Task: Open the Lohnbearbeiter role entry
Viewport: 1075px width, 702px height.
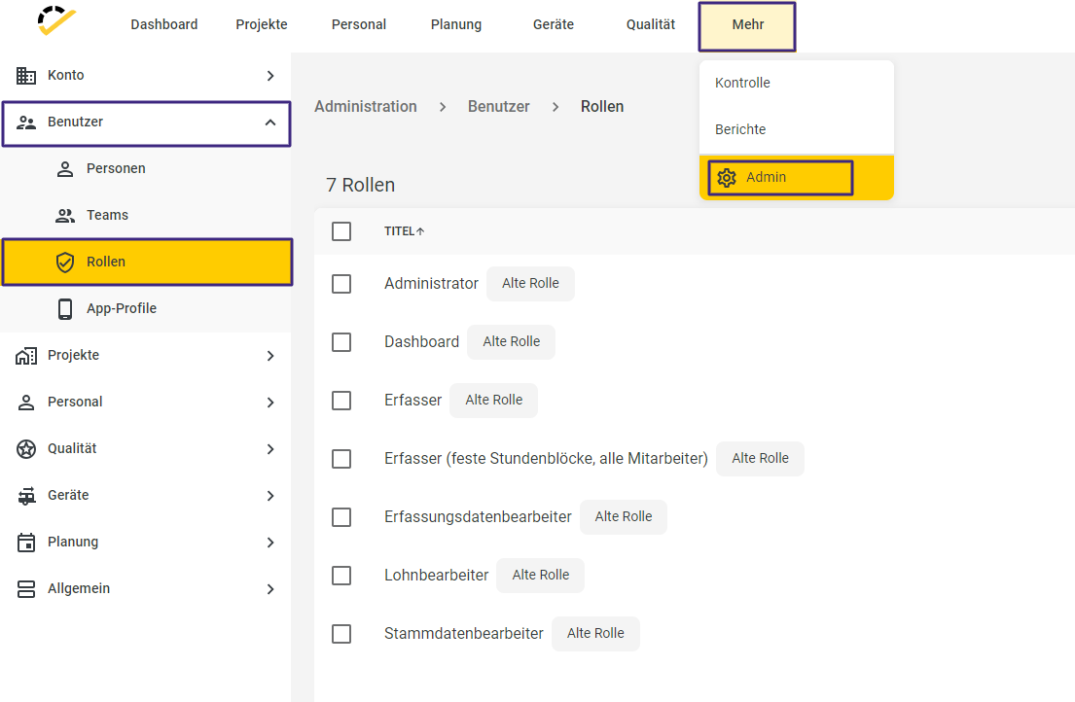Action: pos(436,576)
